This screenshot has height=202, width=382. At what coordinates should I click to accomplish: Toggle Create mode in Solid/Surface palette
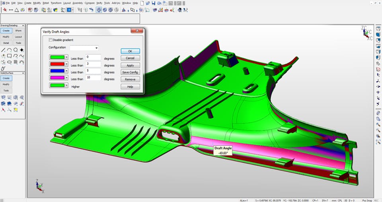[x=6, y=78]
